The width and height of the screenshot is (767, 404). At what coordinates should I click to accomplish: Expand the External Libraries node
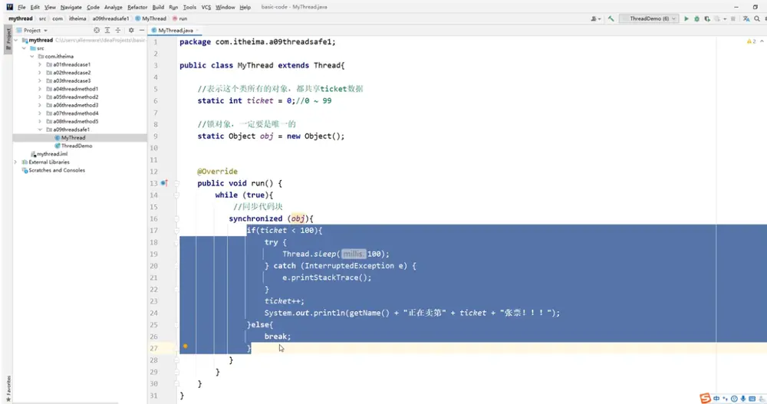(16, 162)
